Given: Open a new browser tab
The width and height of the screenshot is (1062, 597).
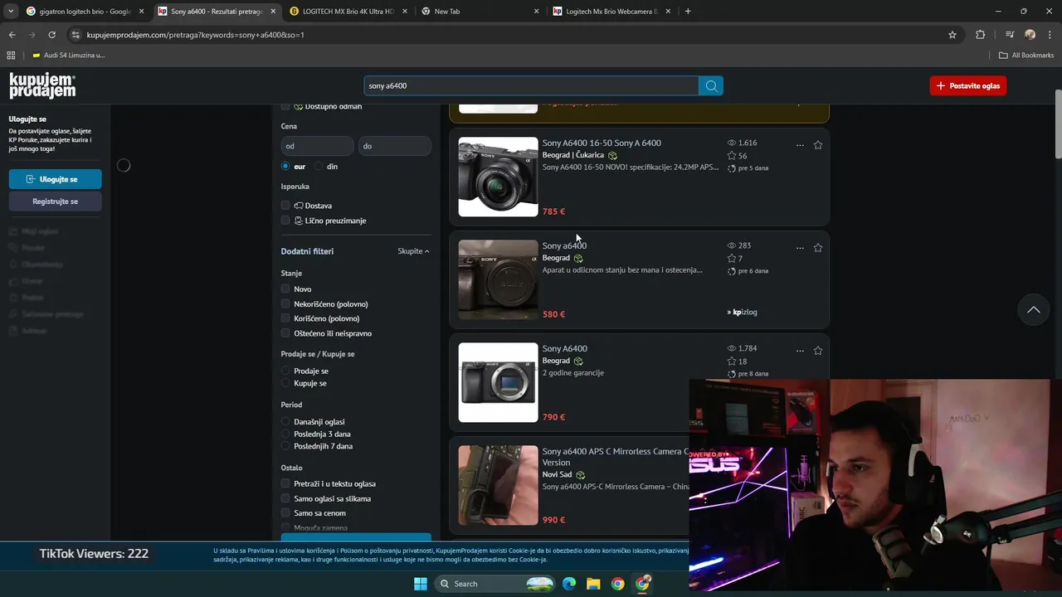Looking at the screenshot, I should coord(688,12).
